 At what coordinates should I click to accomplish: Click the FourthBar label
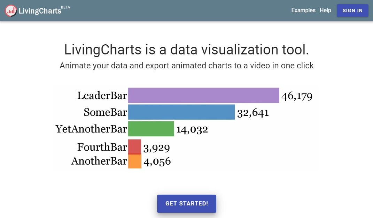click(x=102, y=147)
